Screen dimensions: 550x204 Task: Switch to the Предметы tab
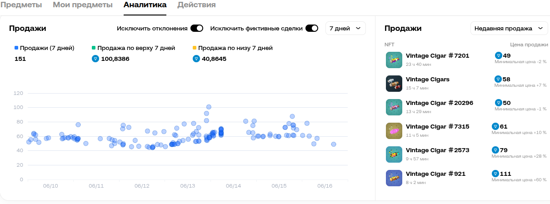pos(21,5)
